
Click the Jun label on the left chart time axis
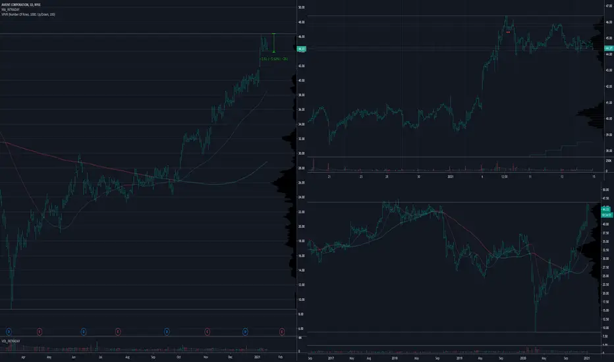point(74,357)
